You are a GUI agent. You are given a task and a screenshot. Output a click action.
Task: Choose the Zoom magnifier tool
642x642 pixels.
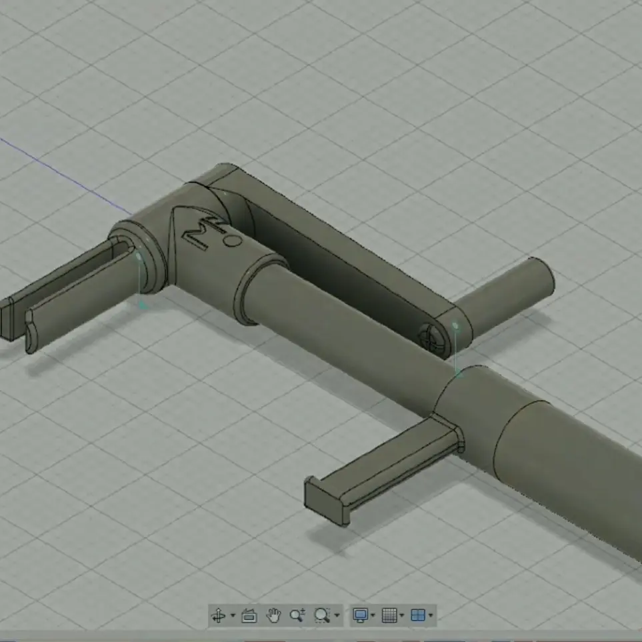click(297, 615)
